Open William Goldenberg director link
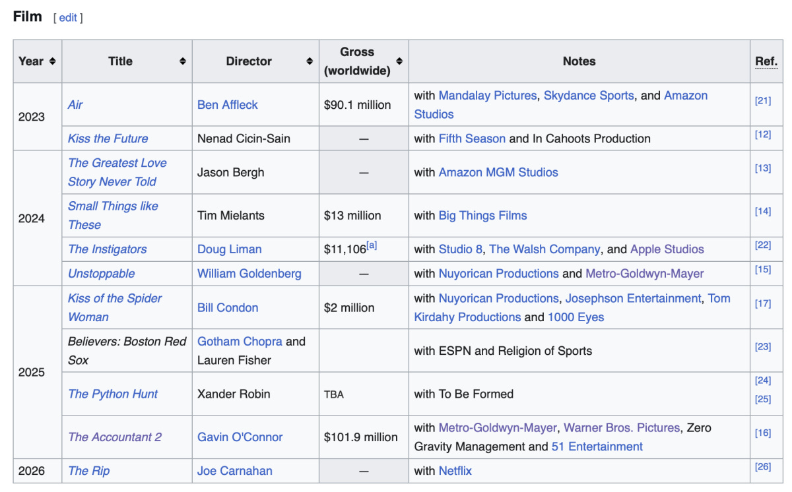 click(249, 274)
